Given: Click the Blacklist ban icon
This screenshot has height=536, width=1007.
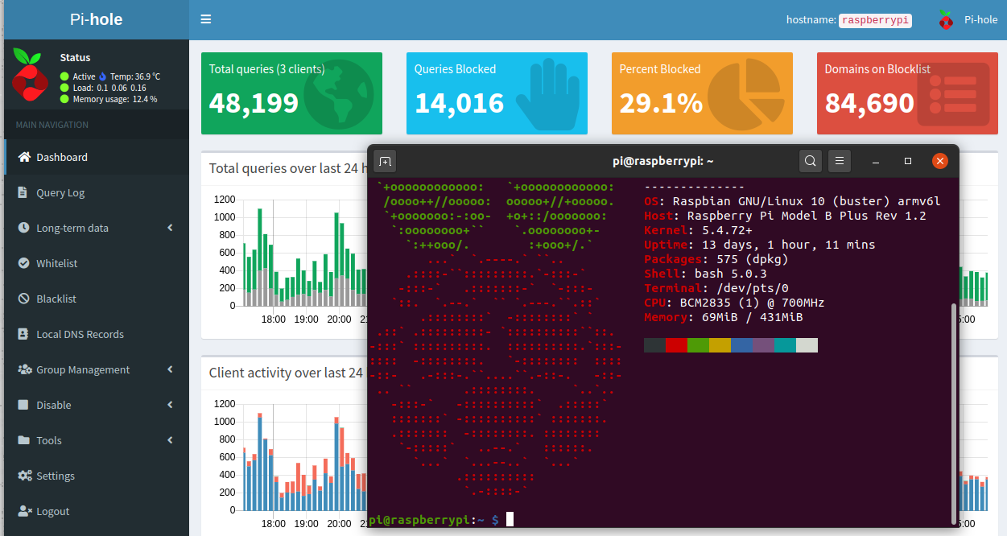Looking at the screenshot, I should coord(23,299).
